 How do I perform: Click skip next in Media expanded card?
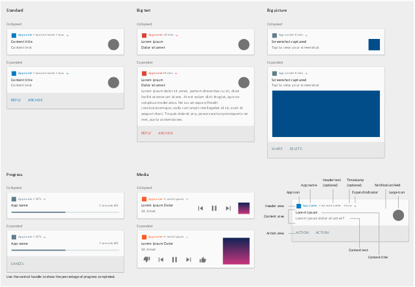click(x=189, y=260)
